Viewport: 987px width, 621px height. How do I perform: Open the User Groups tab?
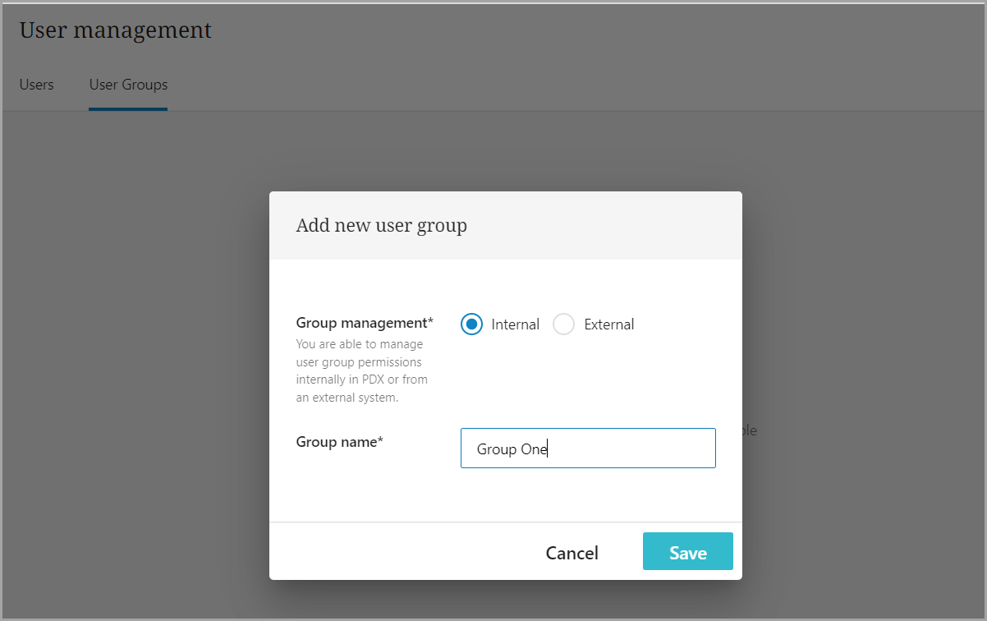128,85
